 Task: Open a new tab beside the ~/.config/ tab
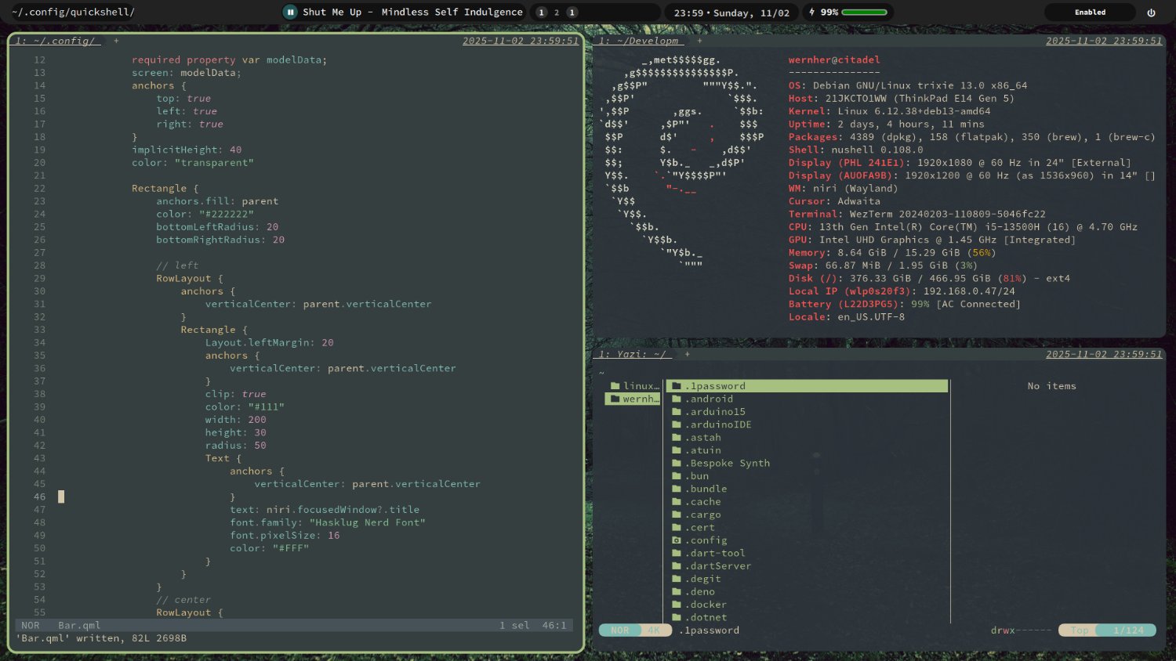click(116, 41)
